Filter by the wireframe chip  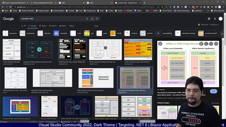point(28,33)
